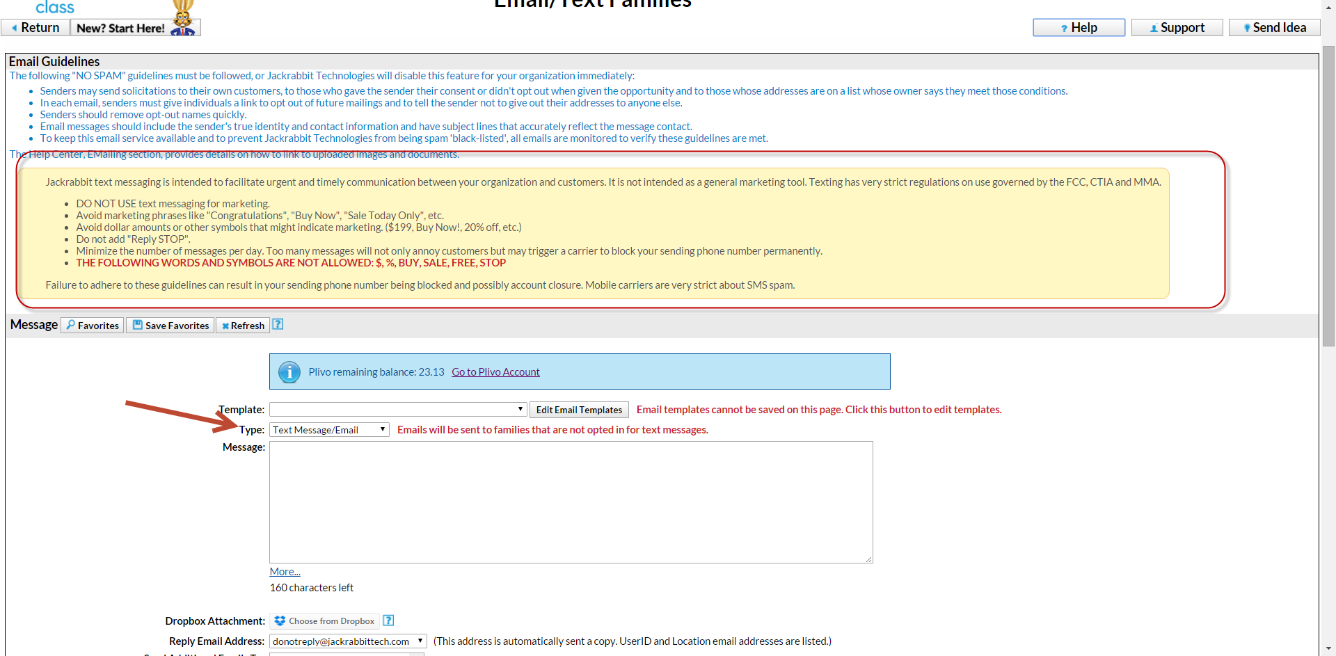Click the Plivo balance info icon
The height and width of the screenshot is (656, 1336).
(x=289, y=372)
